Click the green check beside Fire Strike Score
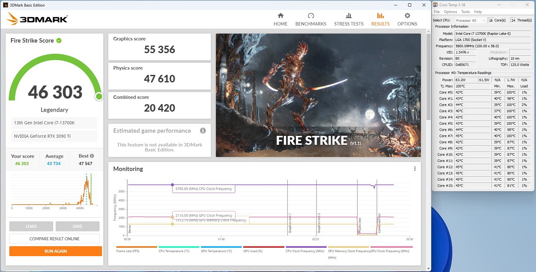This screenshot has height=272, width=536. point(59,41)
